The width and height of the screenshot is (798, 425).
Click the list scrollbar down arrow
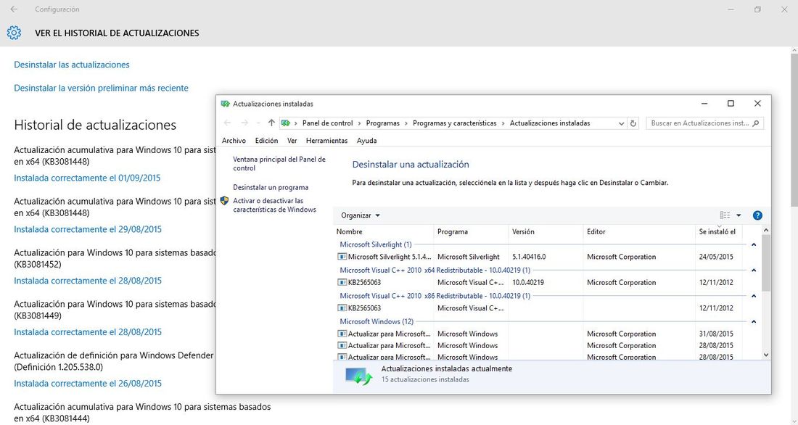tap(767, 355)
